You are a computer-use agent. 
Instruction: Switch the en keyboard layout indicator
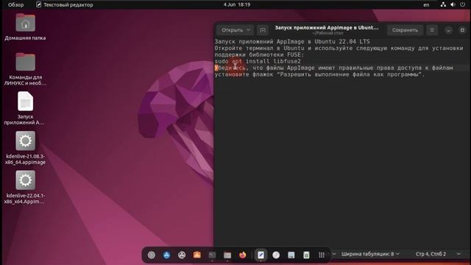coord(426,5)
